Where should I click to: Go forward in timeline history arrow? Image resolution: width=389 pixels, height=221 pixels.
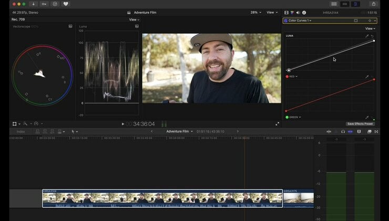click(x=238, y=132)
